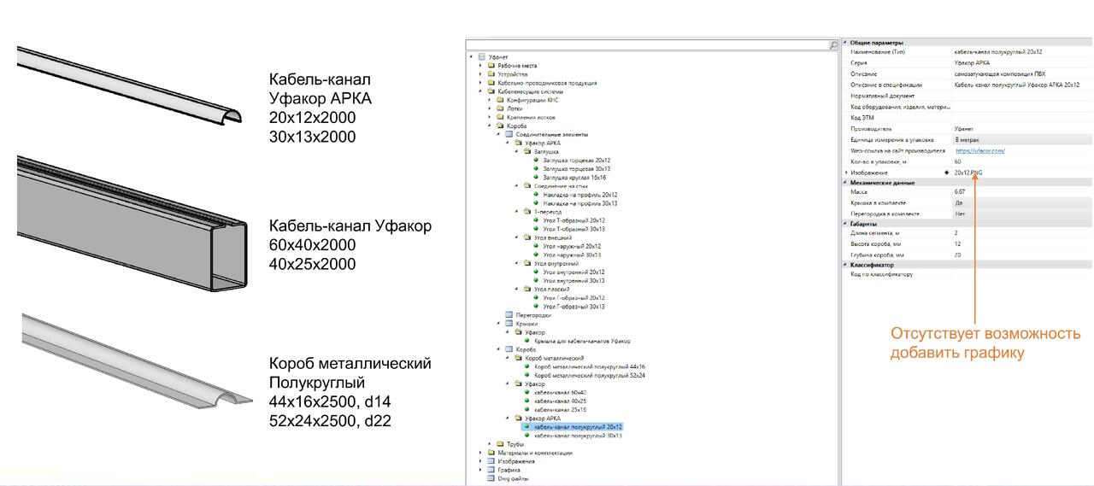Click the Крышки table icon
The height and width of the screenshot is (486, 1094).
click(x=509, y=324)
